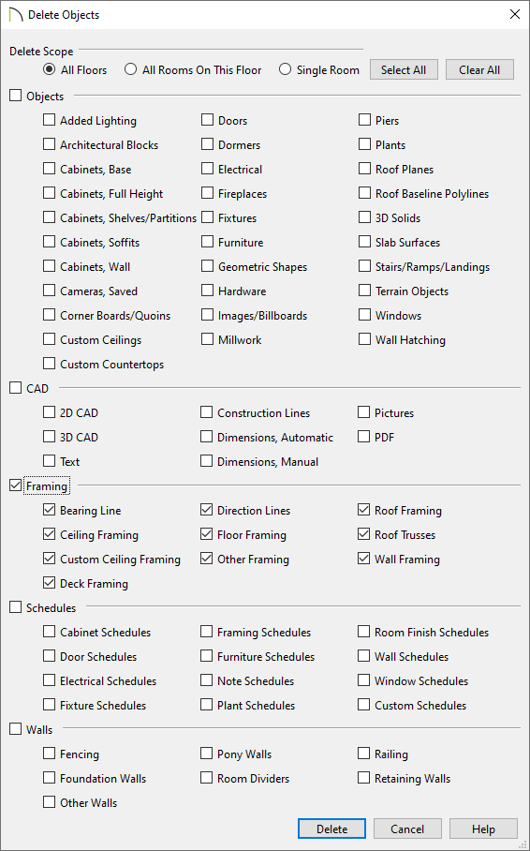Image resolution: width=530 pixels, height=851 pixels.
Task: Click the Select All button
Action: click(404, 70)
